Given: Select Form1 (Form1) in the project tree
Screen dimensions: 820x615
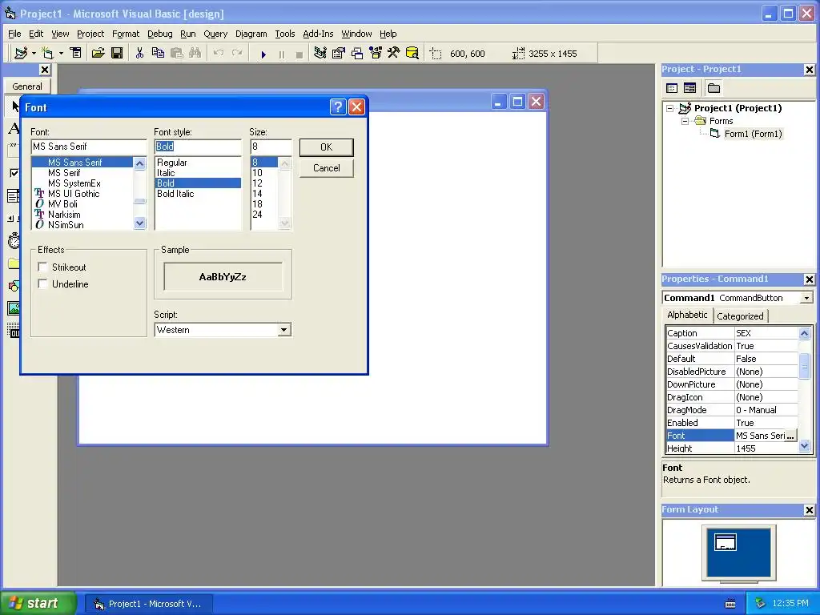Looking at the screenshot, I should coord(753,134).
